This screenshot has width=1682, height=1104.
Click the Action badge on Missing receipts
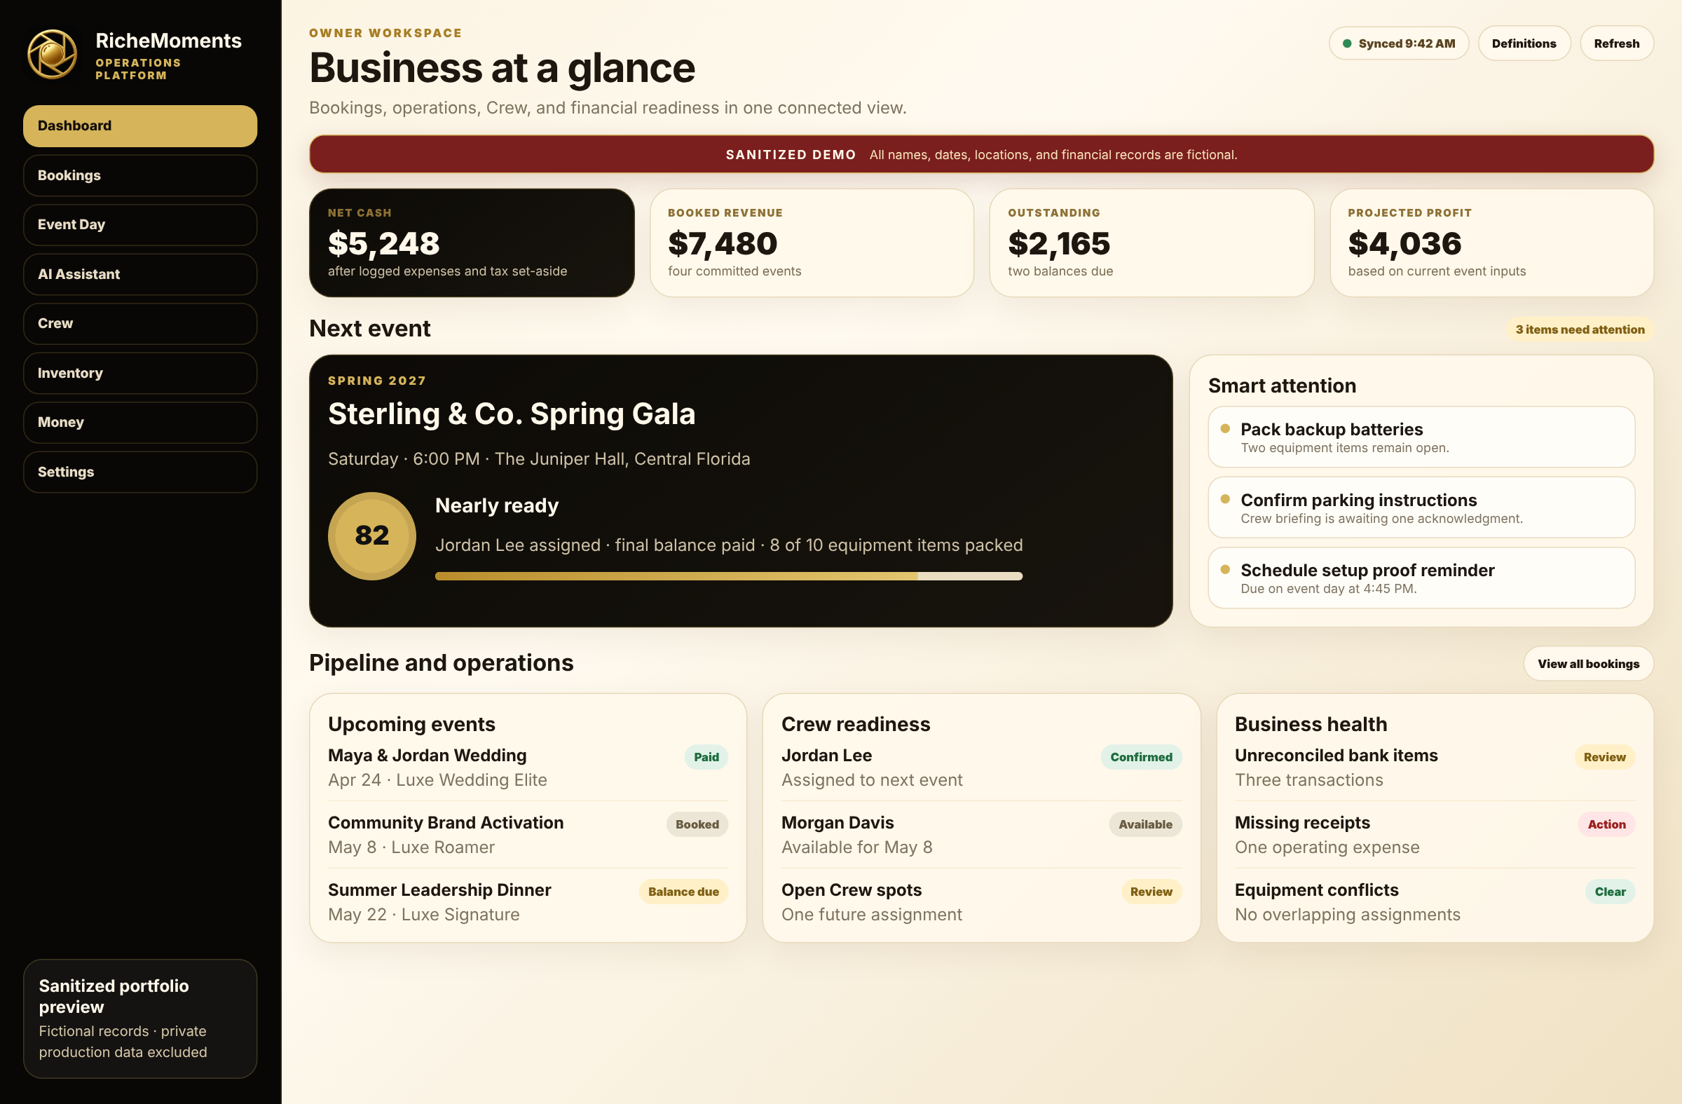(x=1606, y=824)
